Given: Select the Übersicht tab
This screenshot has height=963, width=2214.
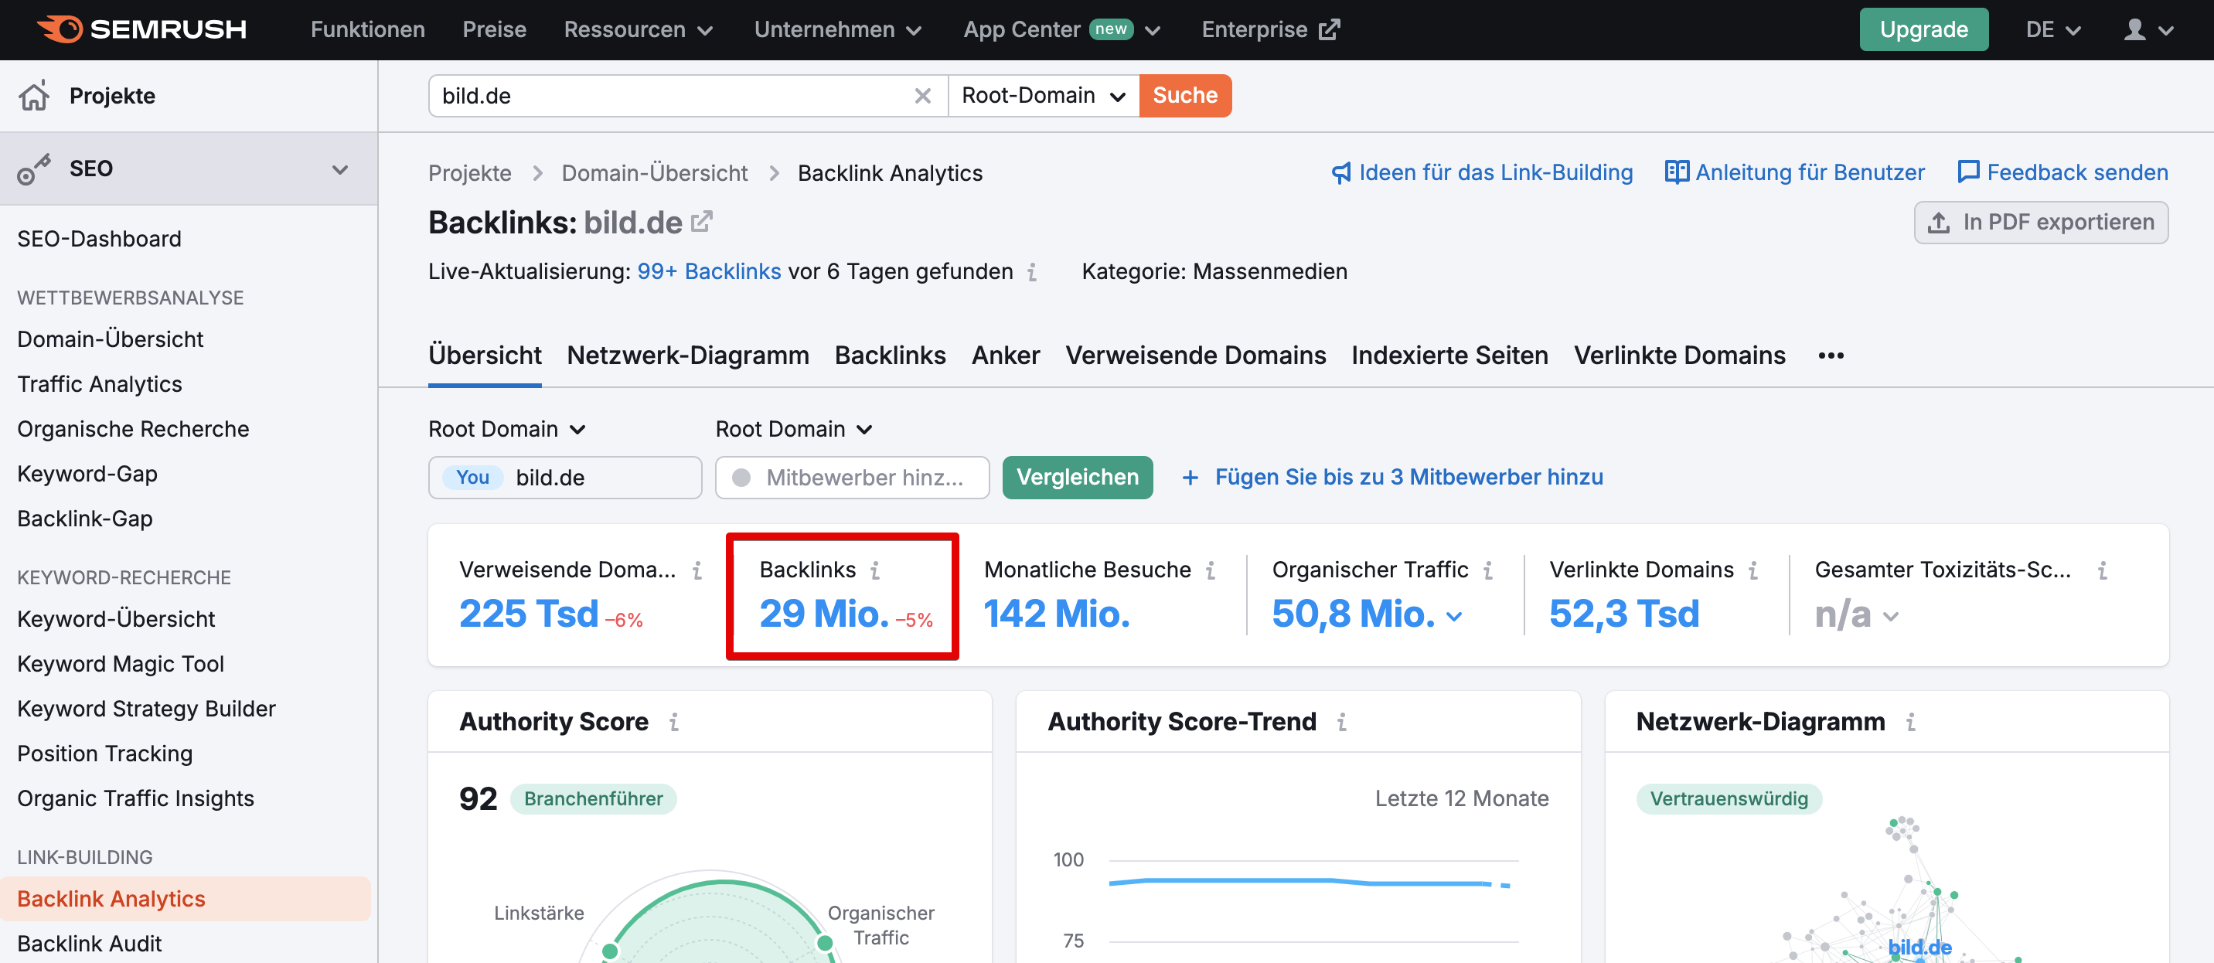Looking at the screenshot, I should pos(485,356).
